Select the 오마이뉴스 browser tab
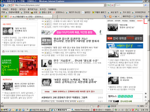The width and height of the screenshot is (150, 112). pos(31,16)
